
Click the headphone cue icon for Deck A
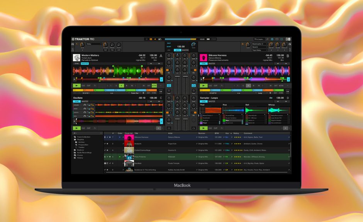pos(169,85)
